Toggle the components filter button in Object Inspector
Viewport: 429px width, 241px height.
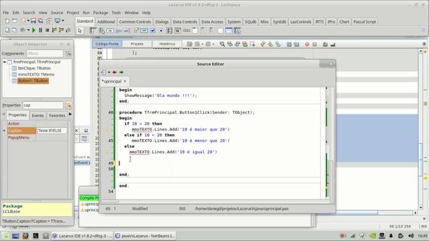pyautogui.click(x=68, y=54)
